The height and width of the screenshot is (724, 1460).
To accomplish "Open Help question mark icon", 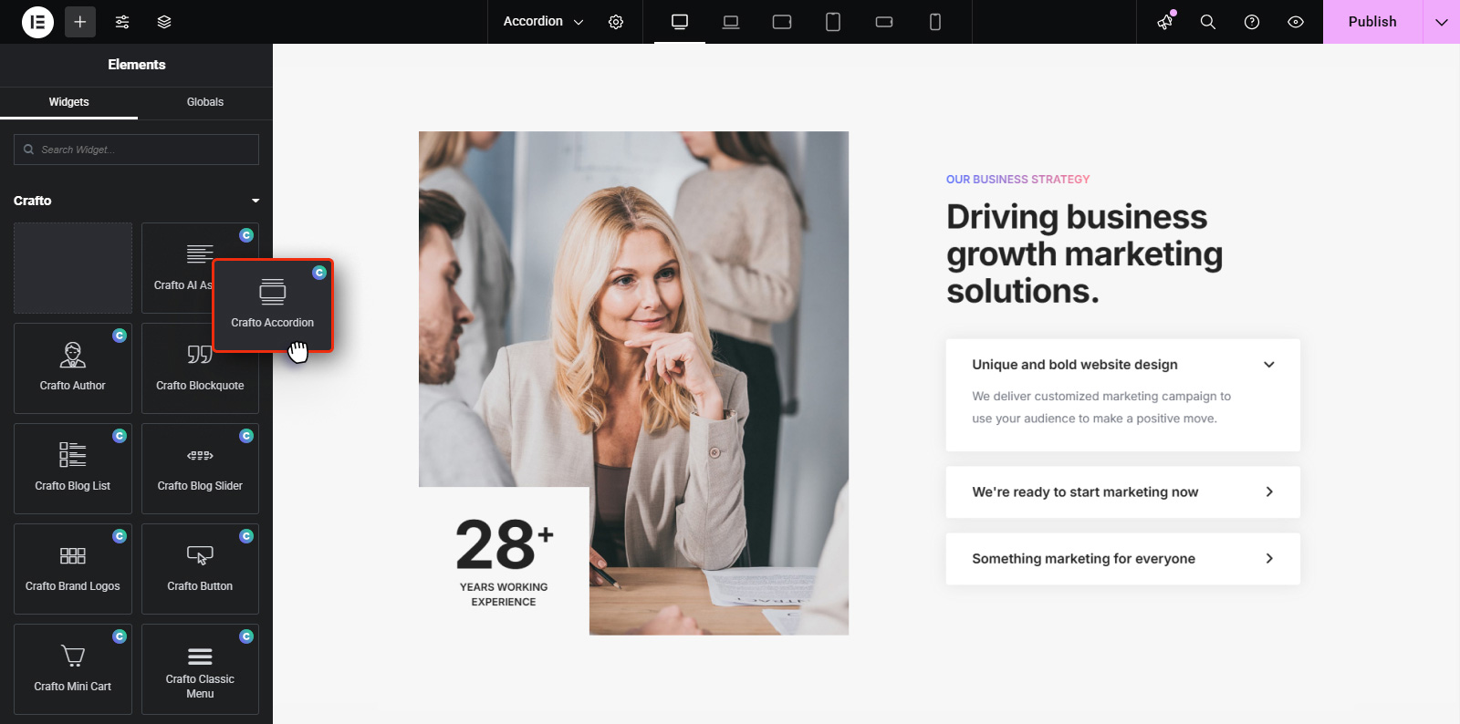I will point(1252,22).
